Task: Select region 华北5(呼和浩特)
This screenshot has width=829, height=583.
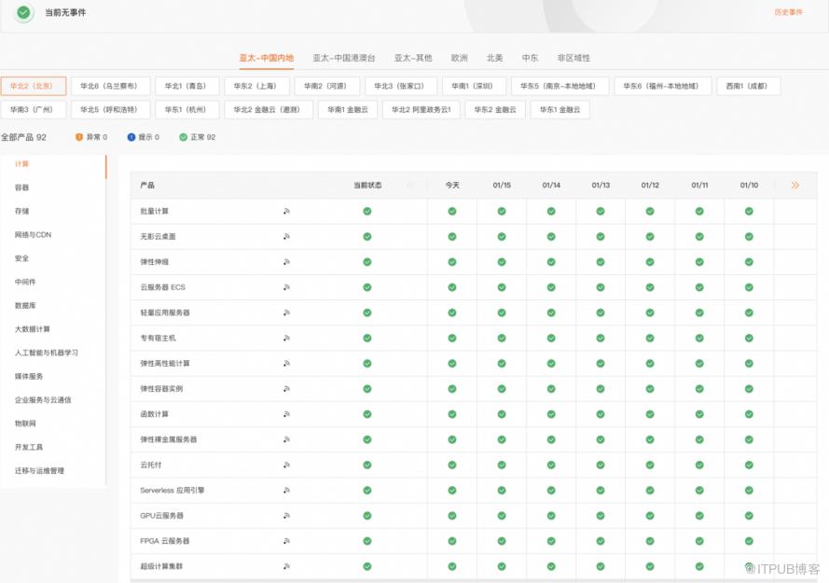Action: (110, 109)
